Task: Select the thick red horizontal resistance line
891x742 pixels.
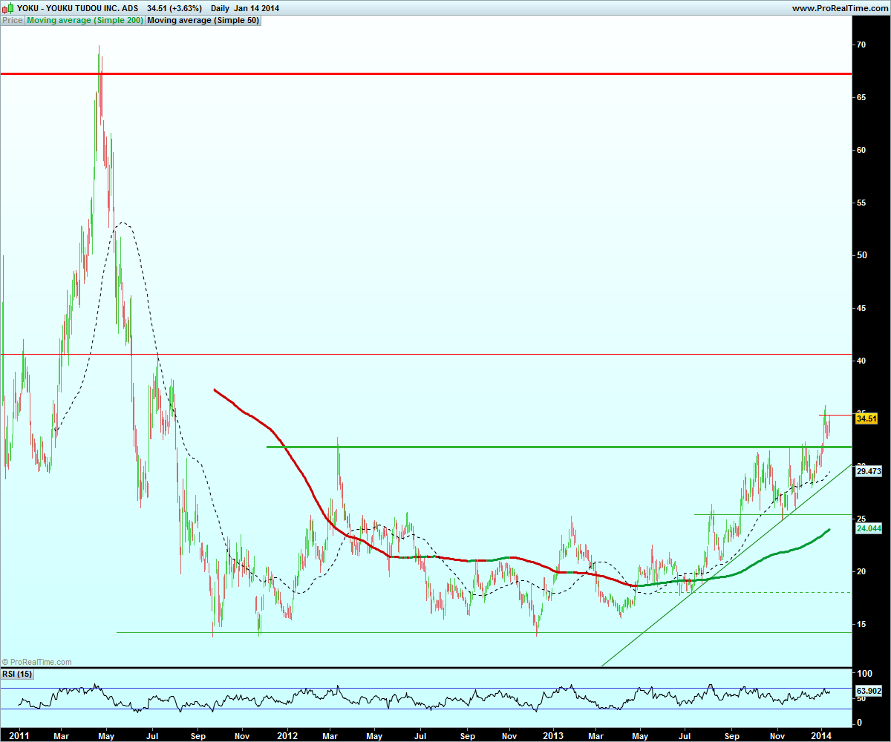Action: [425, 74]
